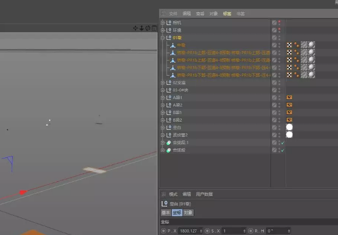Viewport: 338px width, 235px height.
Task: Switch to the 坐标 tab
Action: point(177,213)
